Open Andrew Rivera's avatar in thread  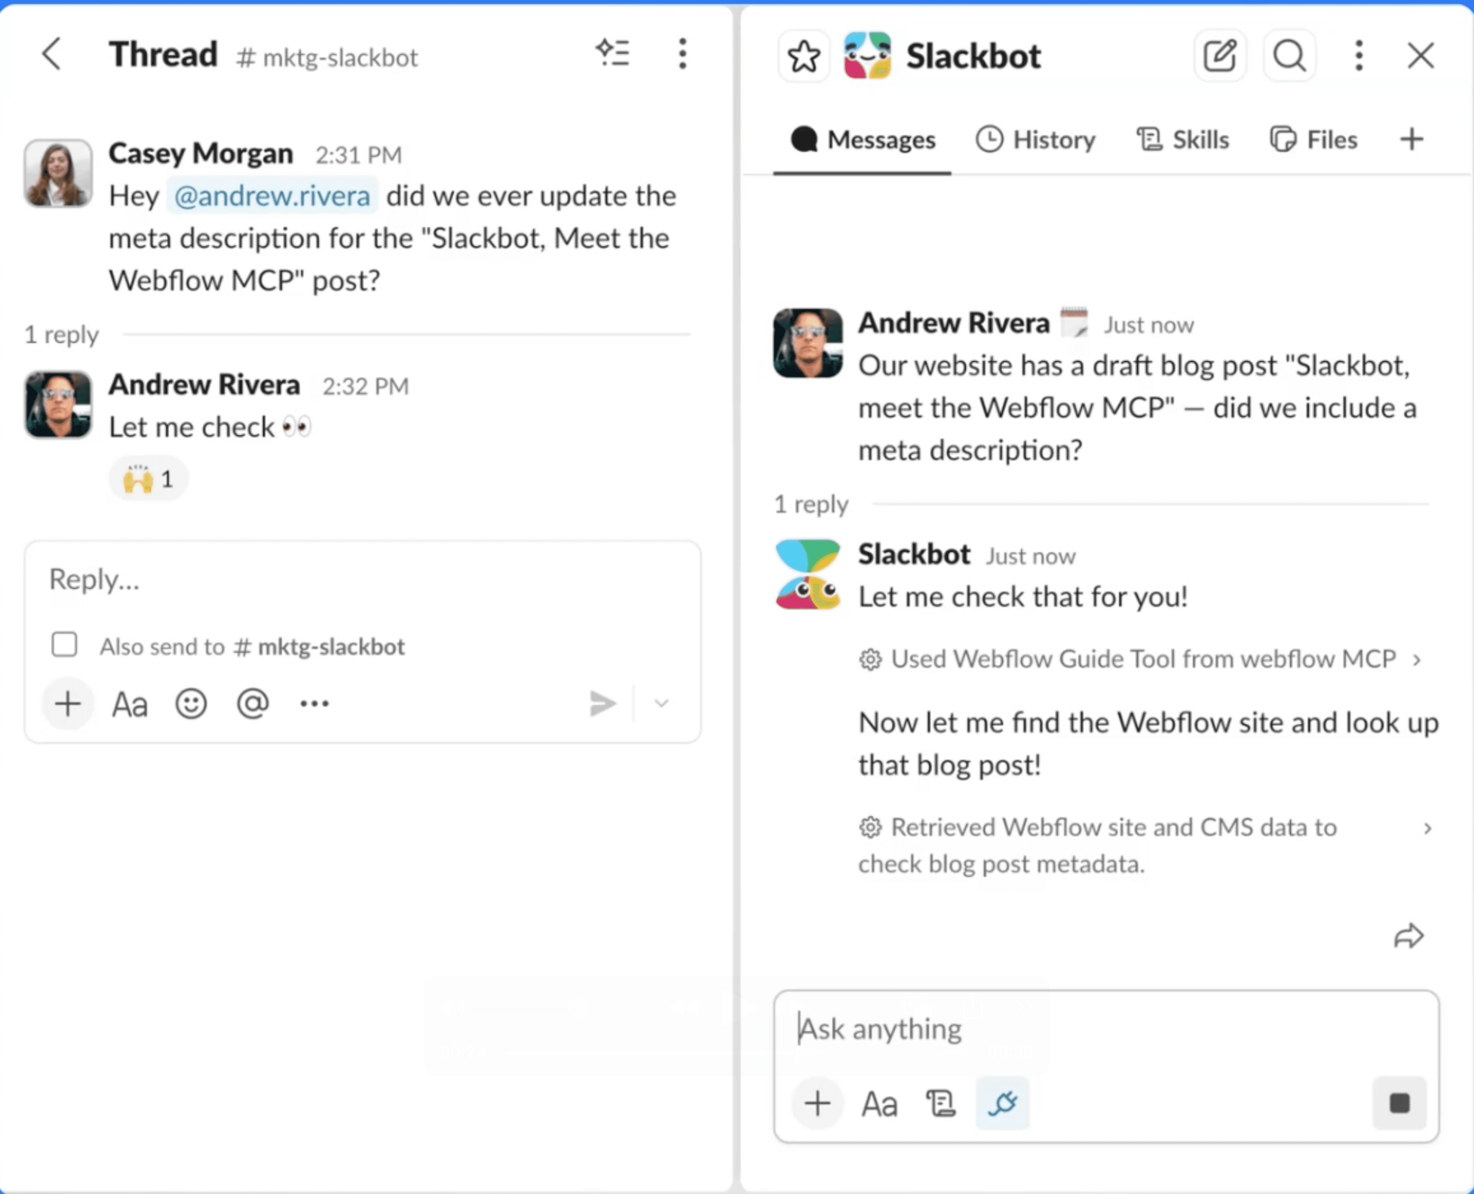(x=58, y=405)
